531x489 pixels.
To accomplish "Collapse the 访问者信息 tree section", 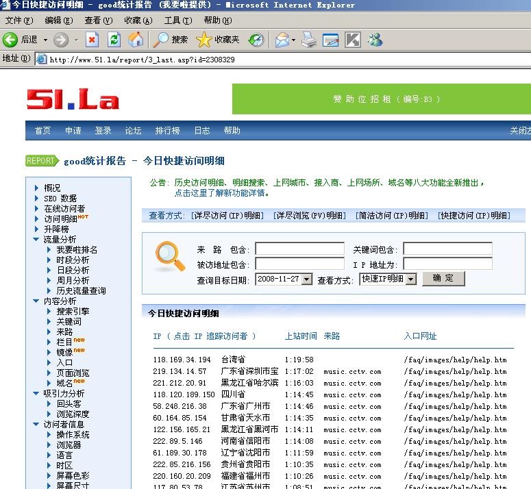I will coord(36,424).
